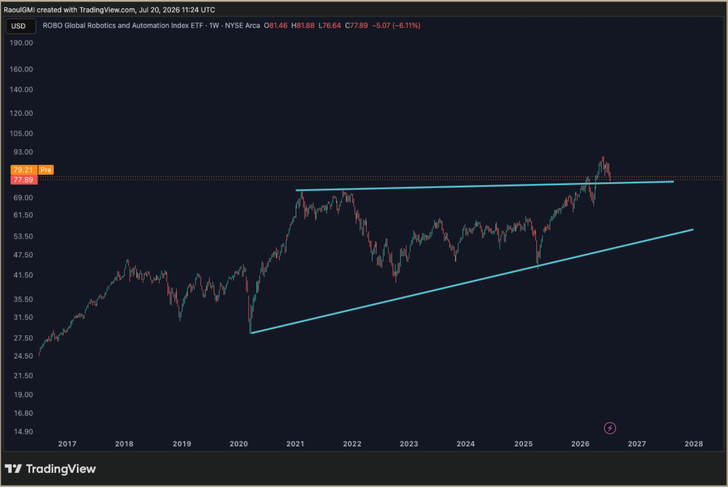Screen dimensions: 728x489
Task: Click the close value C77.89
Action: (356, 26)
